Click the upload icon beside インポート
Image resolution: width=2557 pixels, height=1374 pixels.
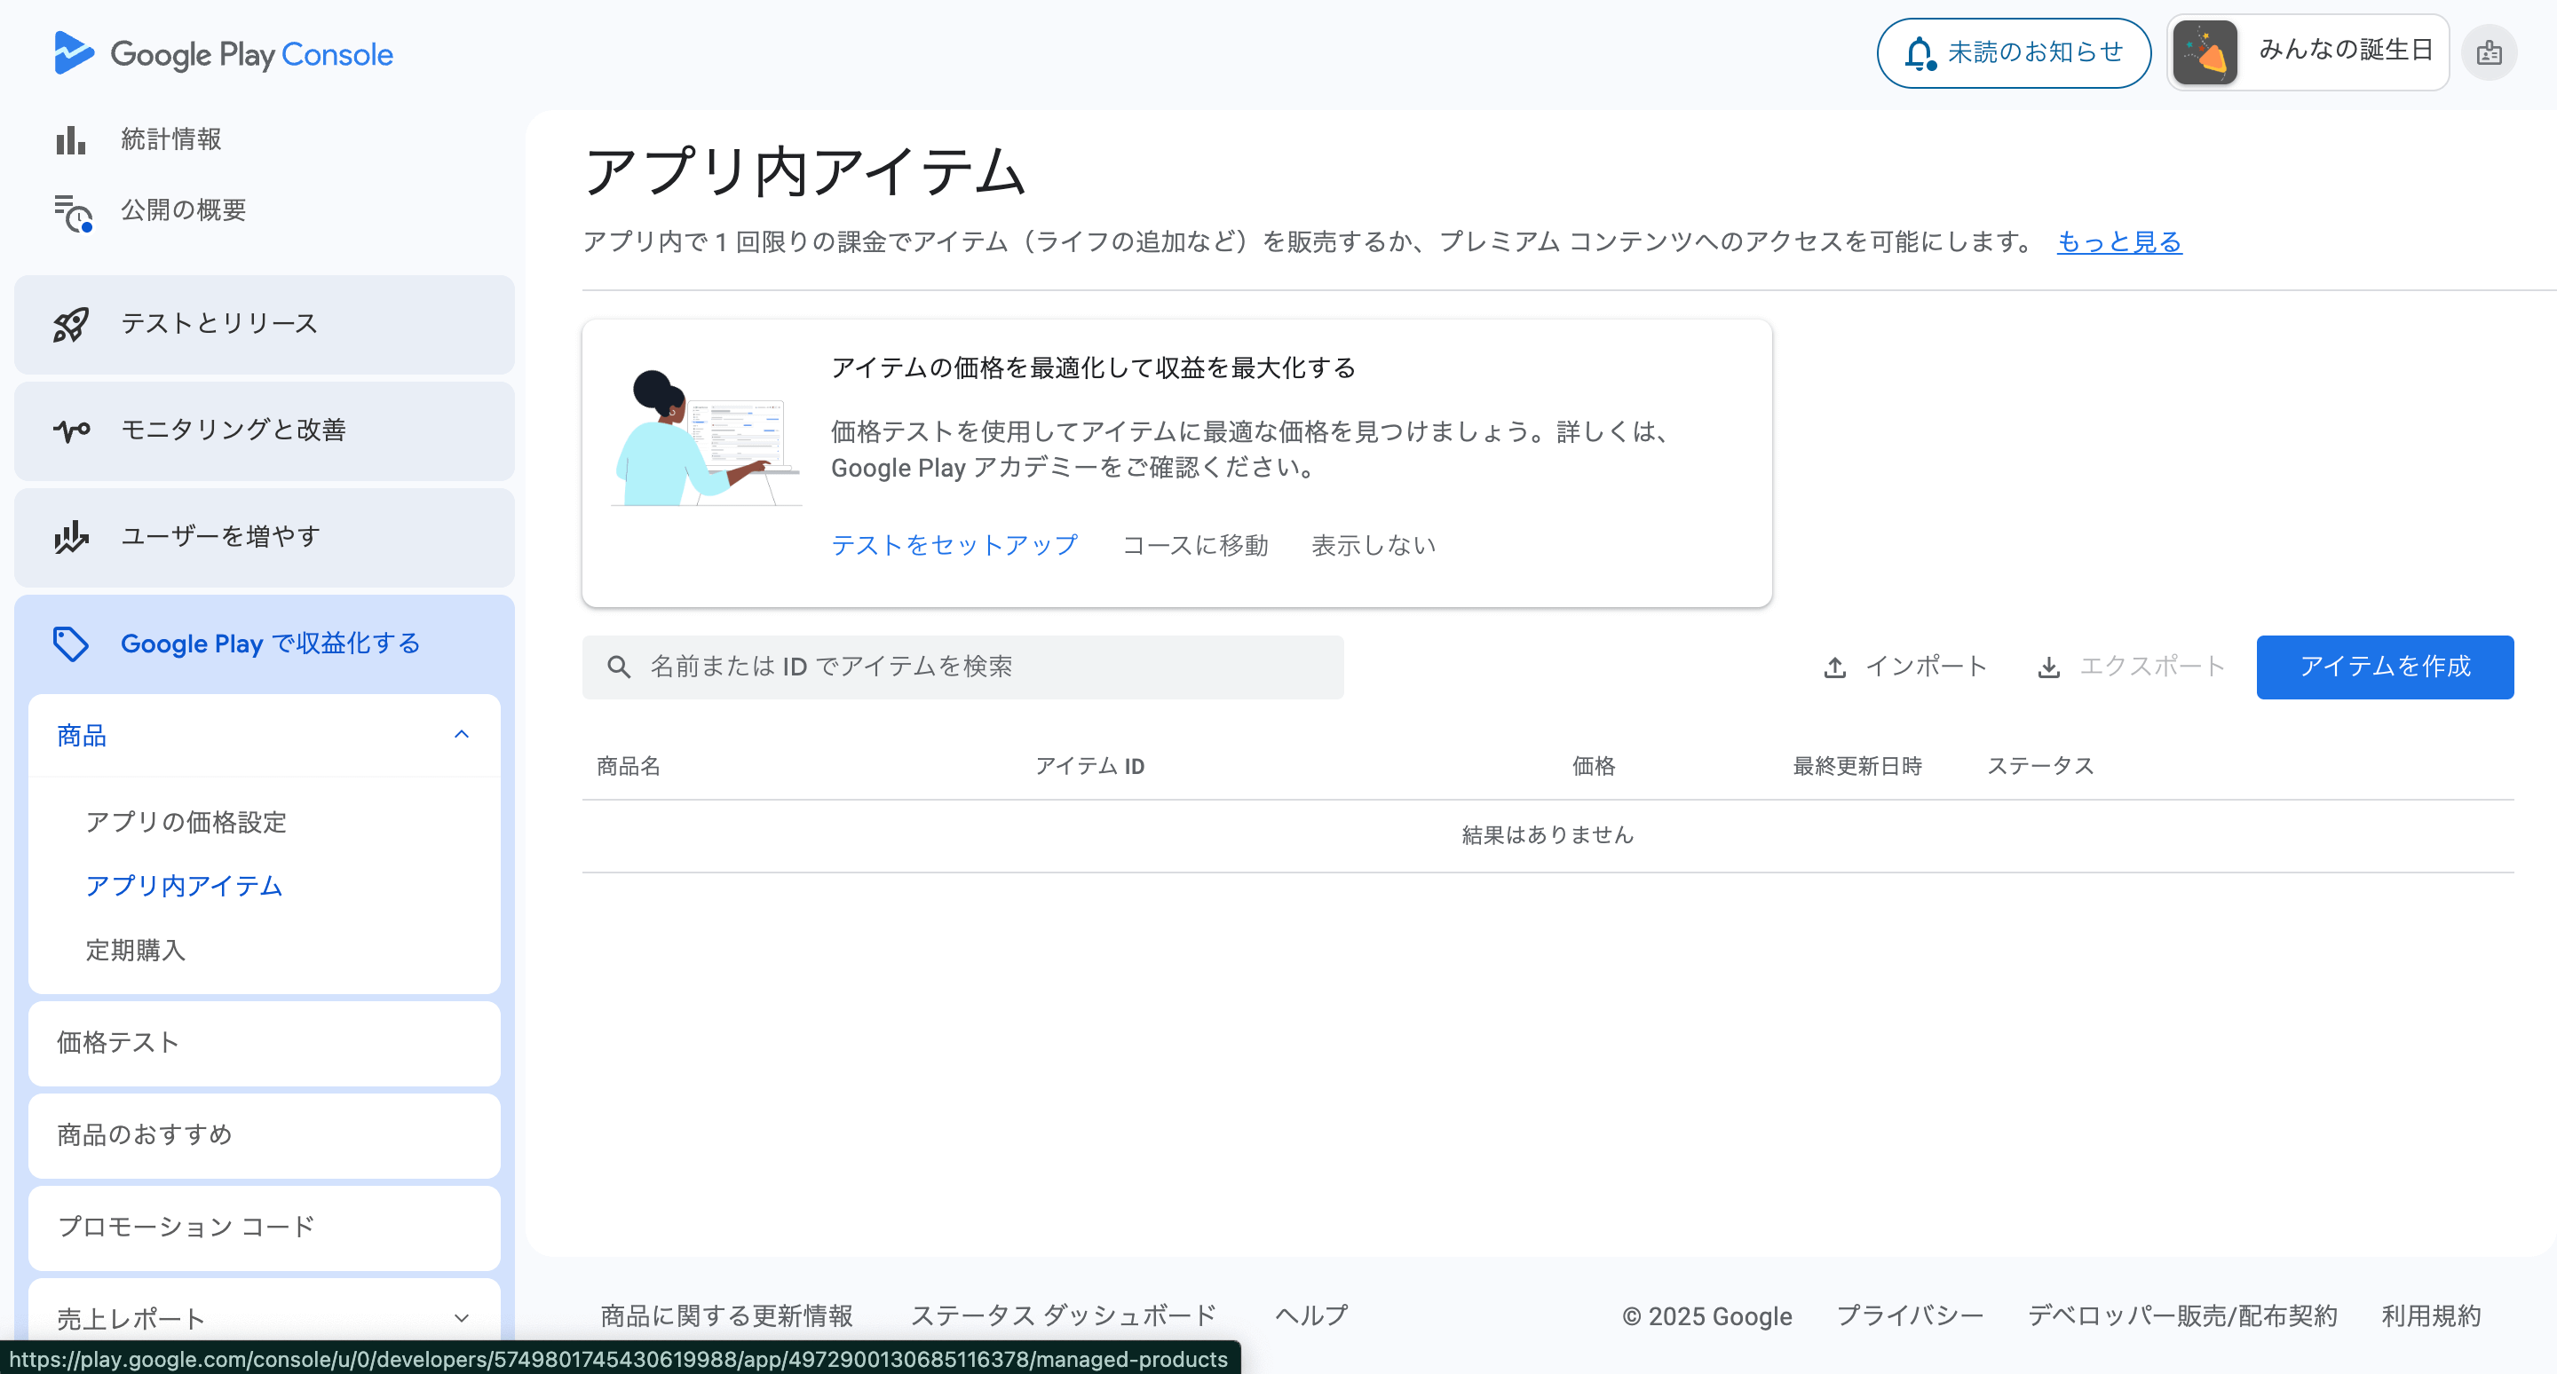click(x=1834, y=667)
